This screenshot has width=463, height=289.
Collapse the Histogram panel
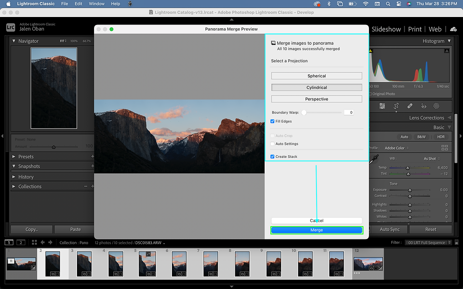449,41
